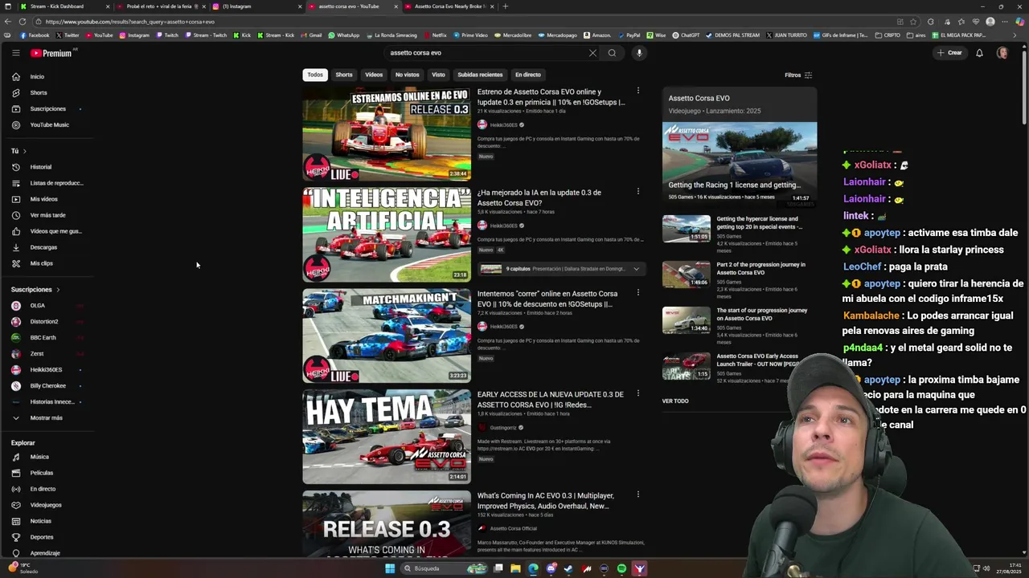The width and height of the screenshot is (1029, 578).
Task: Expand the Suscripciones section header
Action: [35, 289]
